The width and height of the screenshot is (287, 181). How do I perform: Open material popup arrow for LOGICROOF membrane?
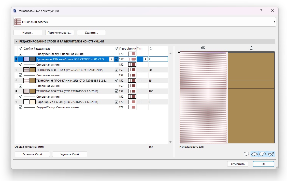click(x=111, y=59)
